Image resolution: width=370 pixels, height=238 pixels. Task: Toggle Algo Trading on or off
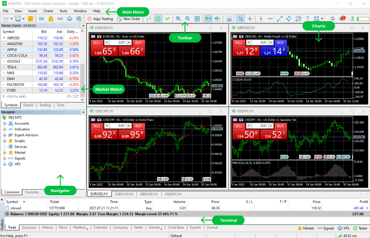coord(100,19)
